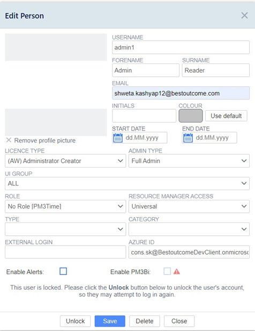Click the red warning triangle beside PM3Bi
The width and height of the screenshot is (255, 331).
pyautogui.click(x=177, y=271)
